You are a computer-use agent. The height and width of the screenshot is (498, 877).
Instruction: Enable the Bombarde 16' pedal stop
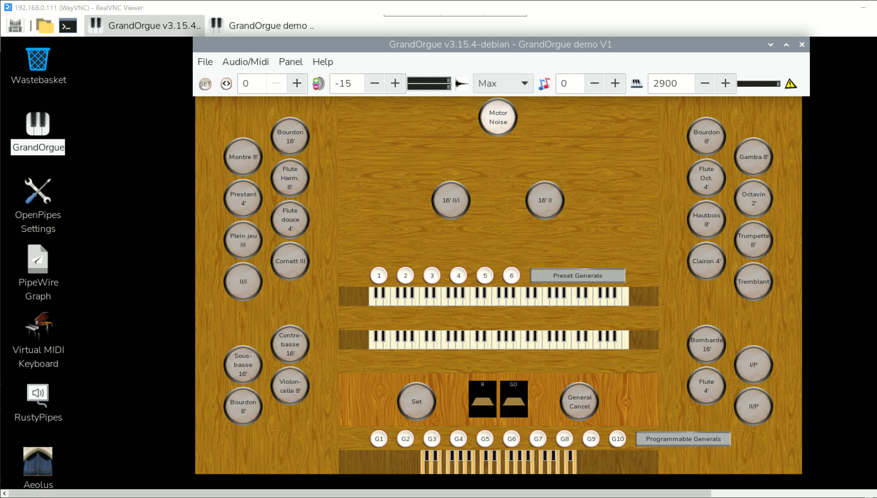click(706, 344)
